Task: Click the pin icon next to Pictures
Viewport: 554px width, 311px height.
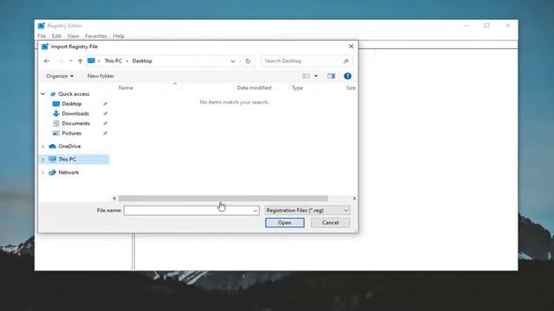Action: 105,133
